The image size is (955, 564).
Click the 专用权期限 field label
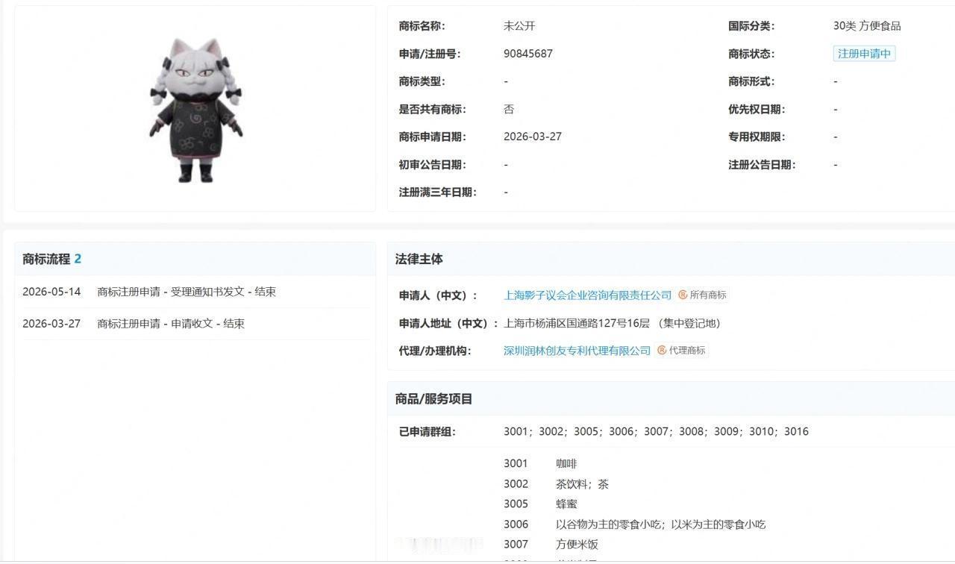tap(757, 137)
